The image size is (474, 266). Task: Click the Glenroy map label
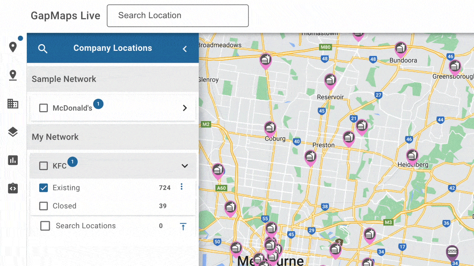(x=209, y=80)
